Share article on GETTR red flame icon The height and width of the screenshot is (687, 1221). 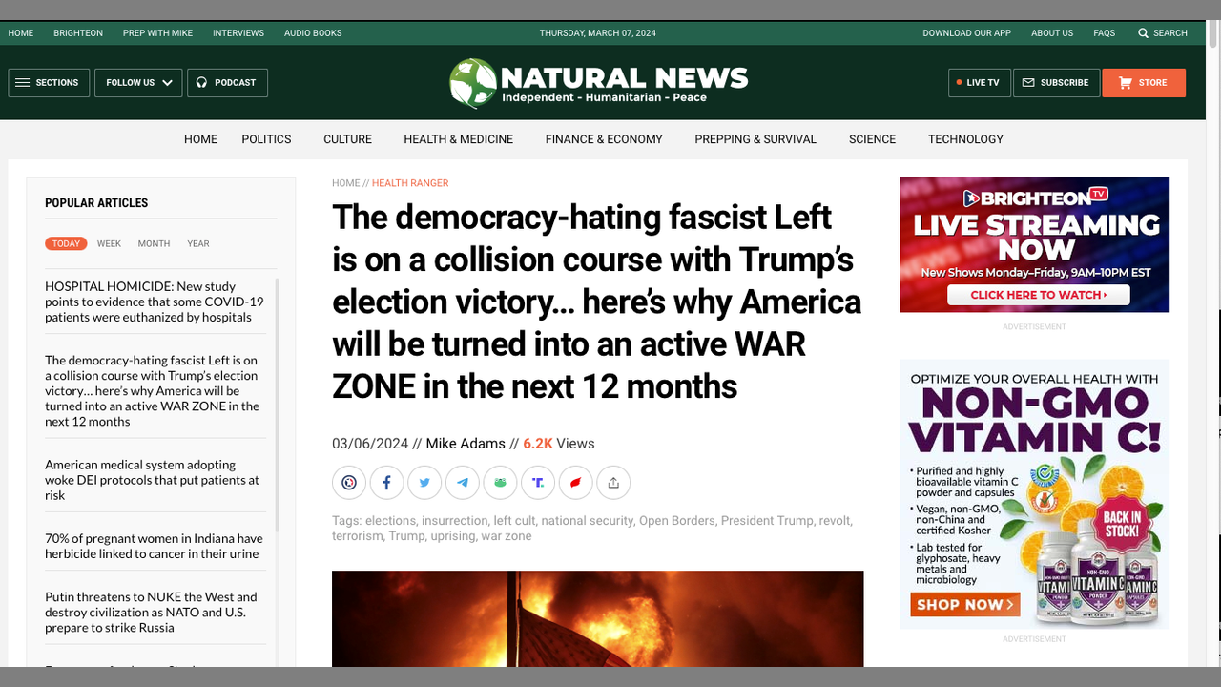tap(575, 483)
